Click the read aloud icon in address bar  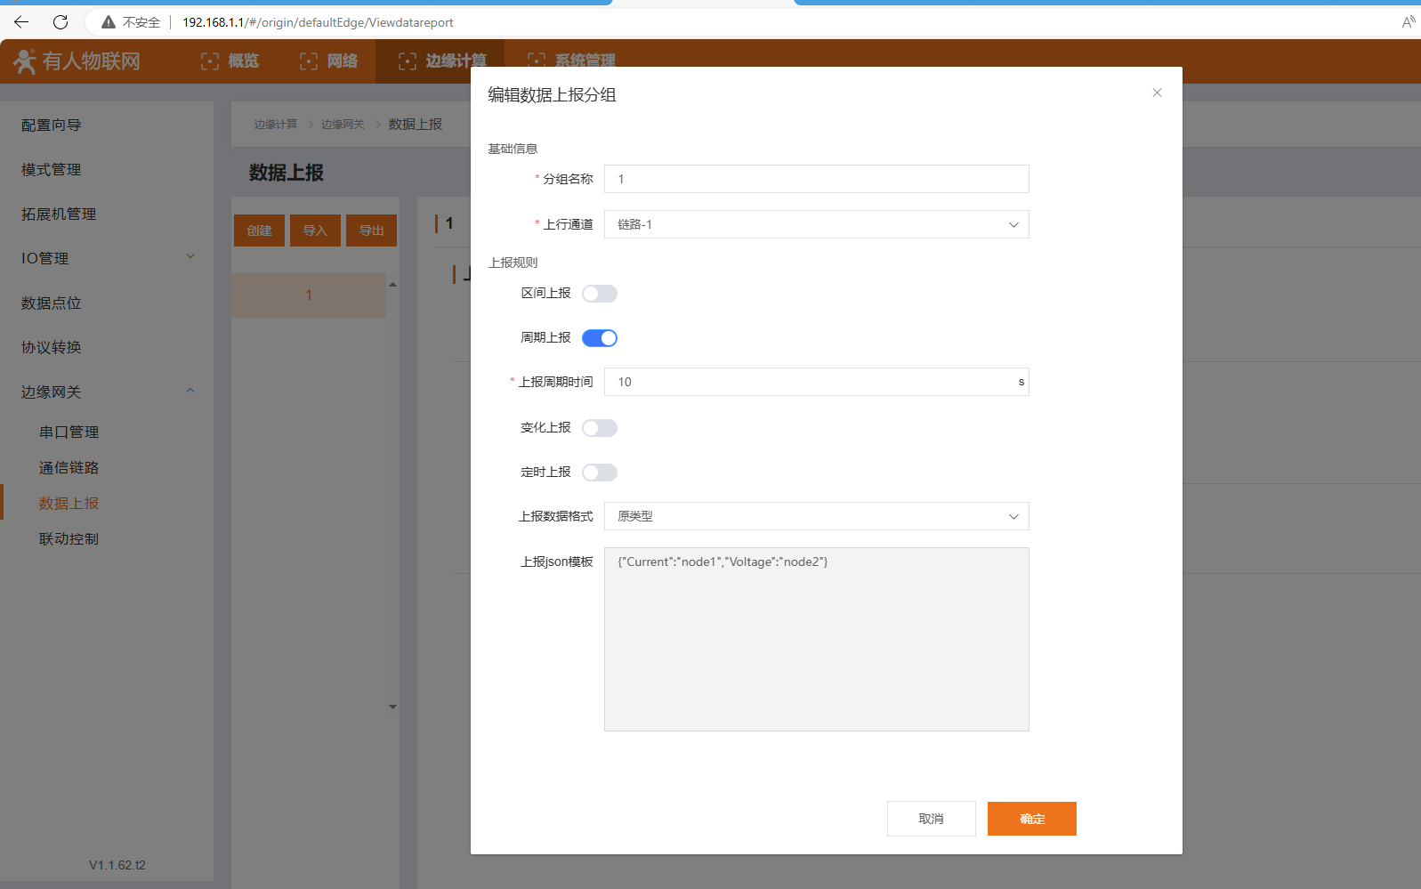1408,22
